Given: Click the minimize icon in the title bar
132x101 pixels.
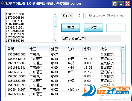Looking at the screenshot, I should point(121,4).
